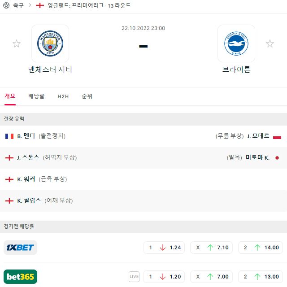Screen dimensions: 287x287
Task: Click the England flag in breadcrumb
Action: (x=40, y=5)
